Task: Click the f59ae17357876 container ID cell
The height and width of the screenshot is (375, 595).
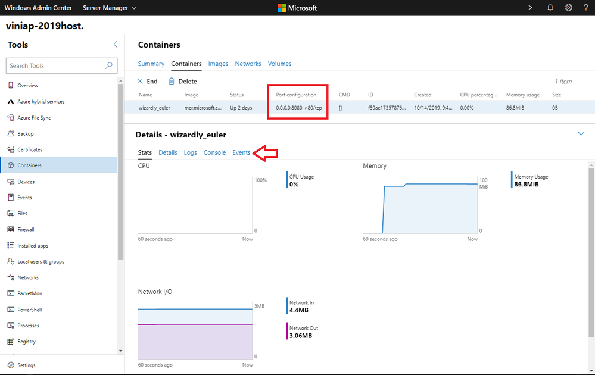Action: [x=387, y=108]
